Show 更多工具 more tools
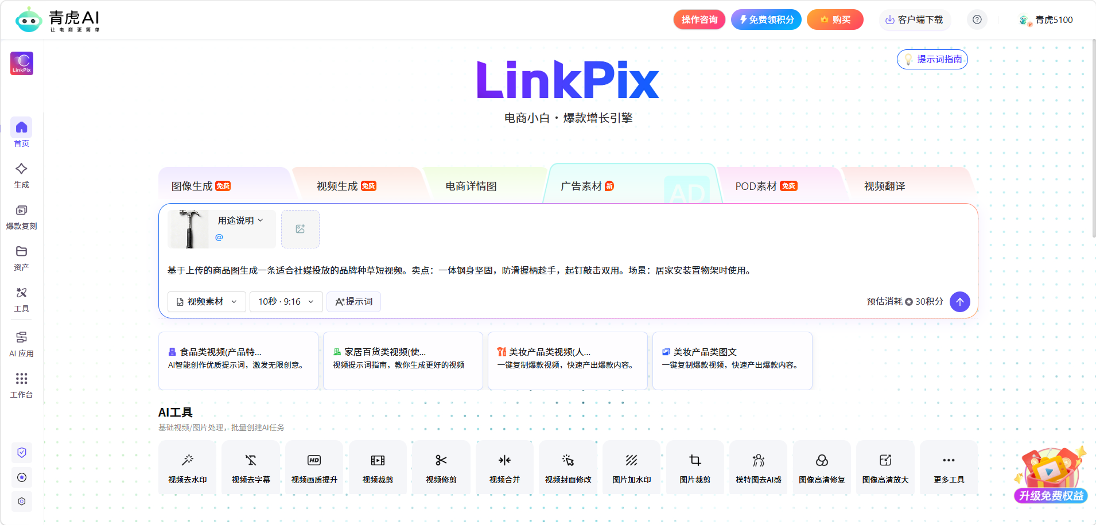 pos(949,468)
